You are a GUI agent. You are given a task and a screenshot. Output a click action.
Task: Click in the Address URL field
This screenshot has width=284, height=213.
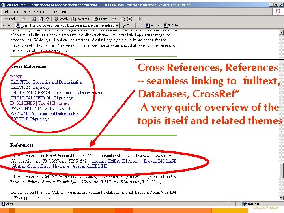[x=67, y=26]
